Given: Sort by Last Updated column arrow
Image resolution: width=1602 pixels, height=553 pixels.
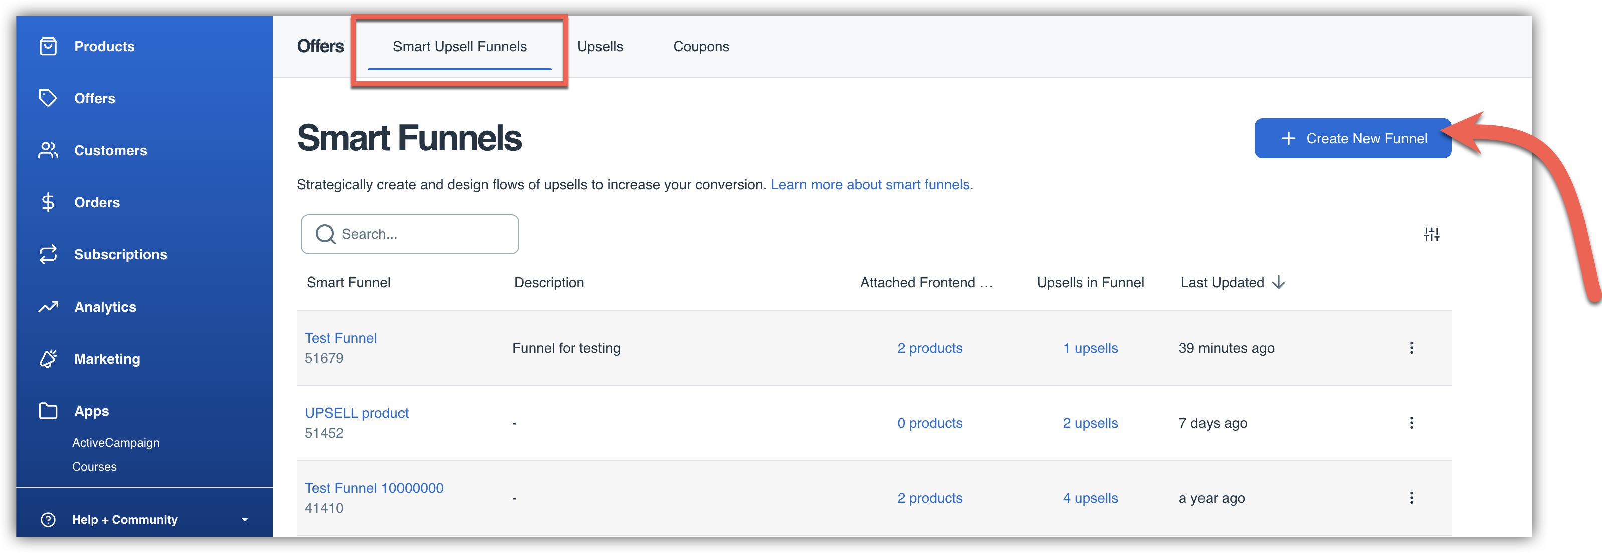Looking at the screenshot, I should pyautogui.click(x=1279, y=282).
